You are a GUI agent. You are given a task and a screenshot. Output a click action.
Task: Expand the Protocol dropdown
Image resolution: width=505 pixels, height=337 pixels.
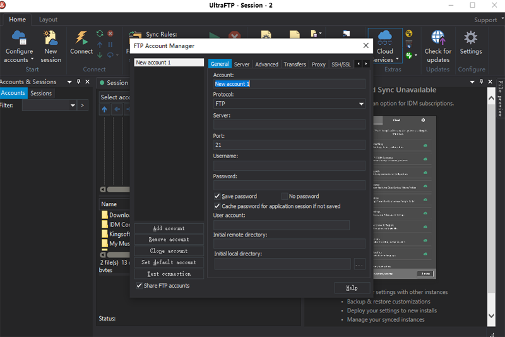pyautogui.click(x=361, y=104)
